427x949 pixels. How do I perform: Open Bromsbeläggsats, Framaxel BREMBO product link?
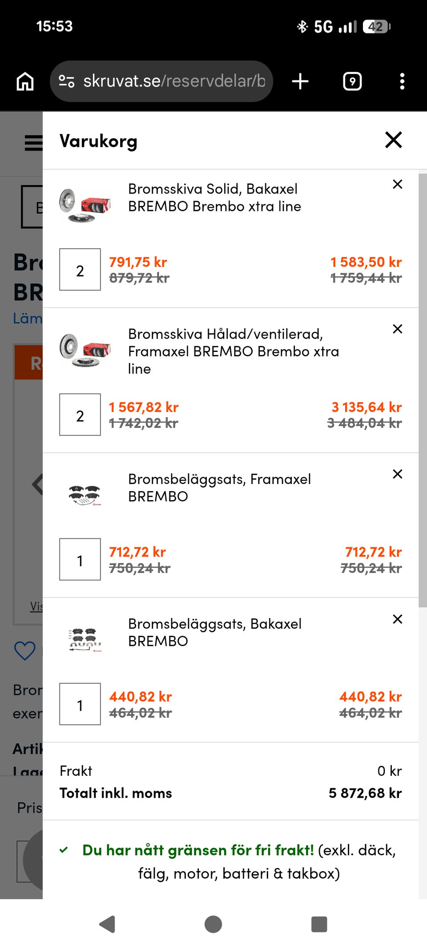219,488
